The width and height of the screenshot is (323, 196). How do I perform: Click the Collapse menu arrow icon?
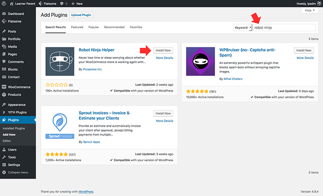click(x=4, y=173)
